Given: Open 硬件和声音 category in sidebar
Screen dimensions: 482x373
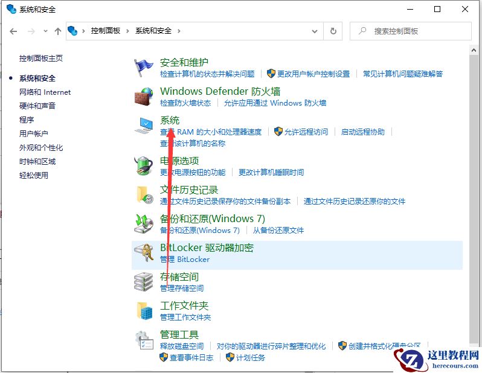Looking at the screenshot, I should click(x=37, y=106).
